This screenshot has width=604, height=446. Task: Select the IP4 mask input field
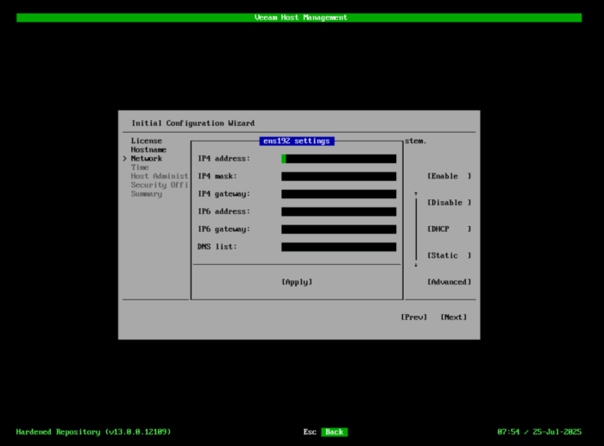[x=338, y=176]
